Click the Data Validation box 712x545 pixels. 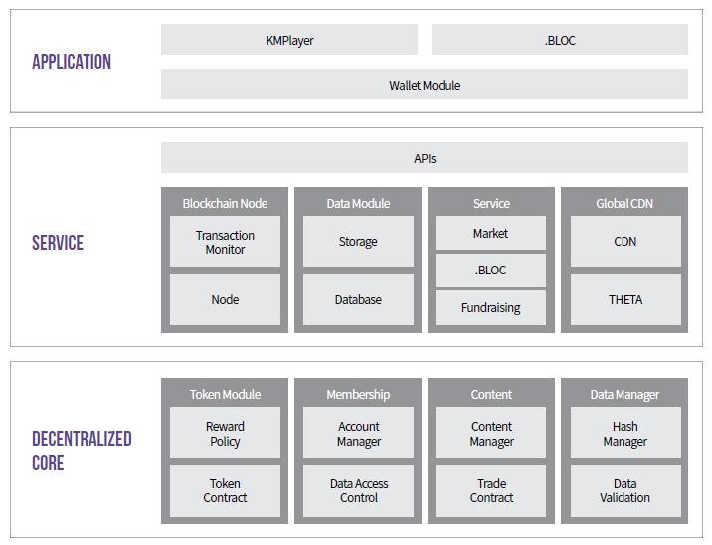[x=625, y=491]
